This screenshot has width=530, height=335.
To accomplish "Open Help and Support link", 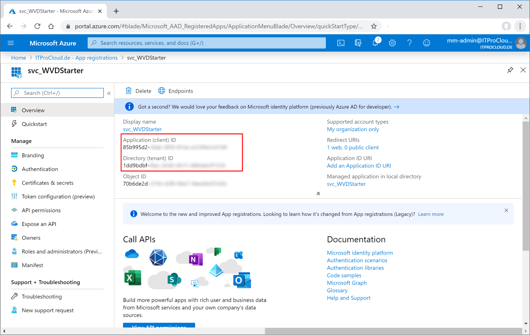I will point(348,298).
